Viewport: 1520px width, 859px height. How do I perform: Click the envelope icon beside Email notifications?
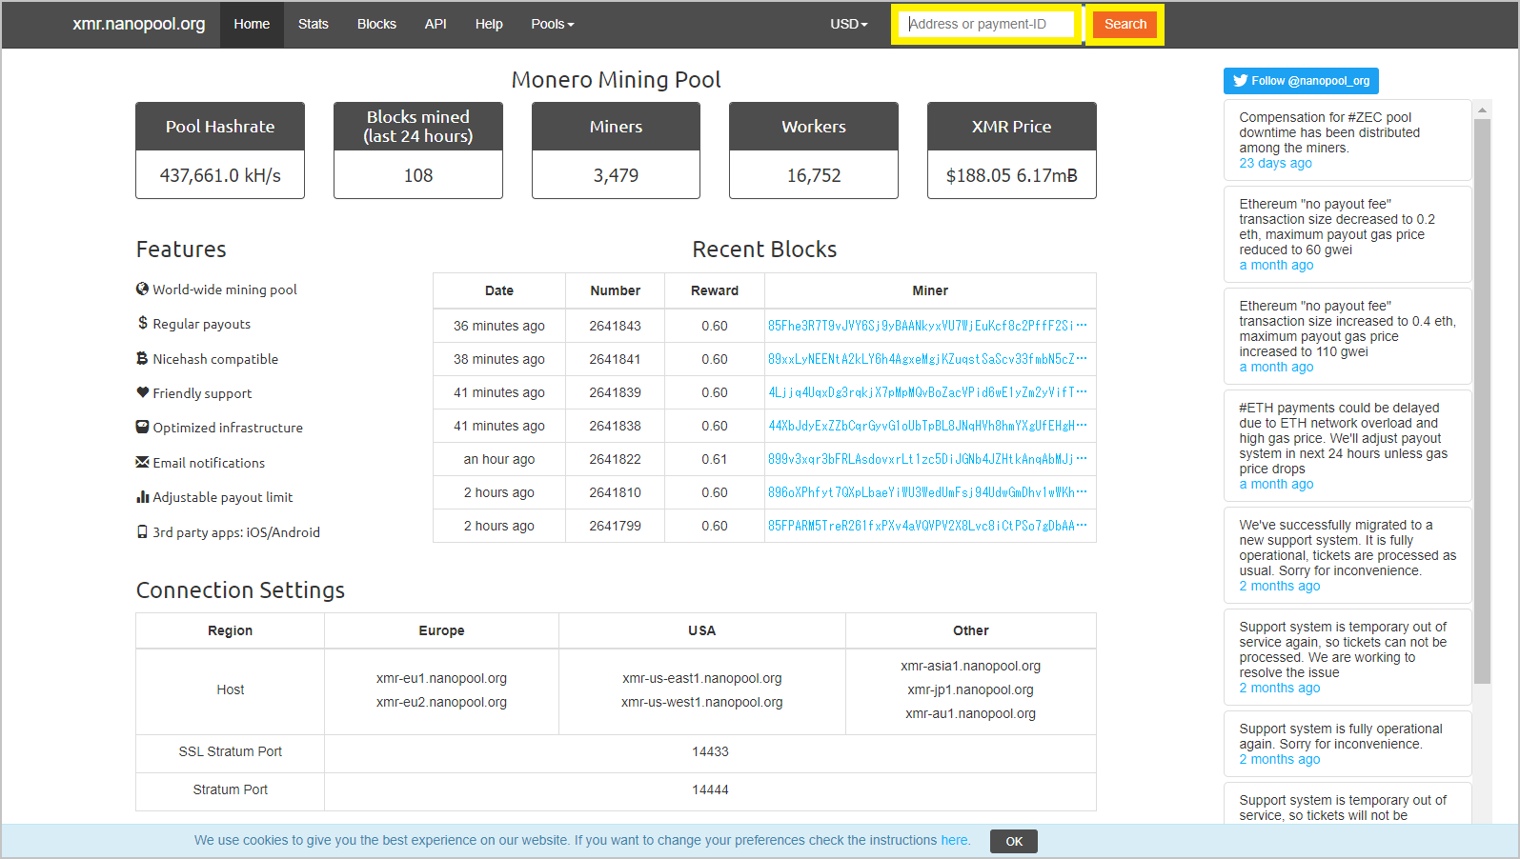tap(142, 462)
